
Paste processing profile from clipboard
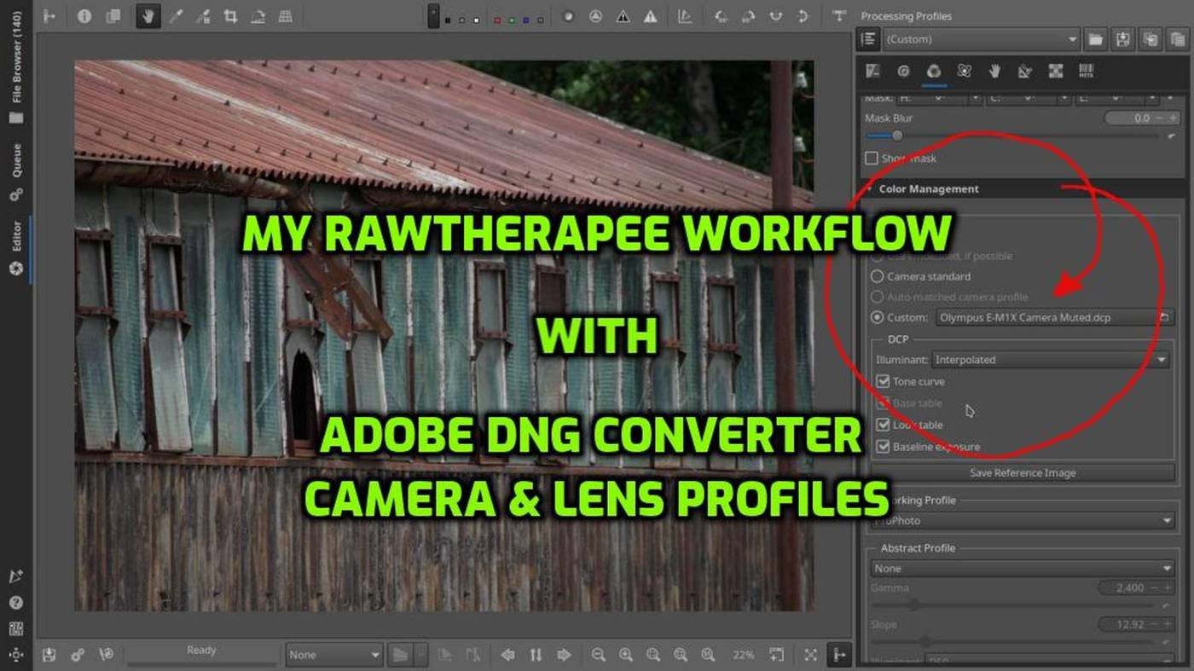[1177, 39]
